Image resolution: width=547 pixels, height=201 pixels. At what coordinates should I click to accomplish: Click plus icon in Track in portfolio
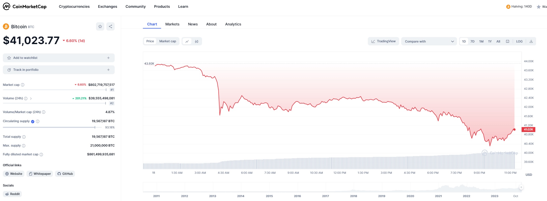coord(108,70)
